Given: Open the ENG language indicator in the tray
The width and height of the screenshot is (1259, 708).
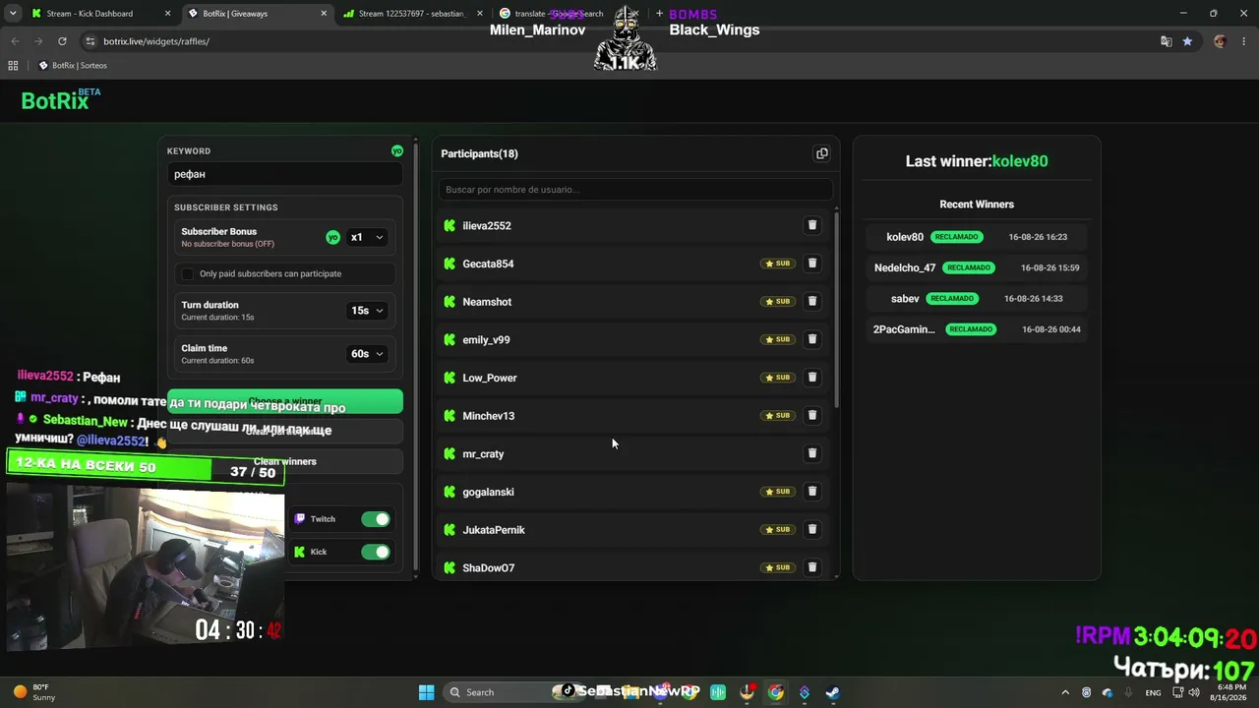Looking at the screenshot, I should click(1153, 692).
